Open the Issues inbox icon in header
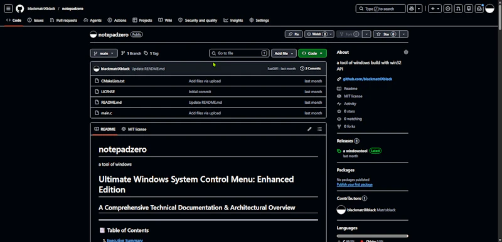The height and width of the screenshot is (242, 502). [448, 9]
